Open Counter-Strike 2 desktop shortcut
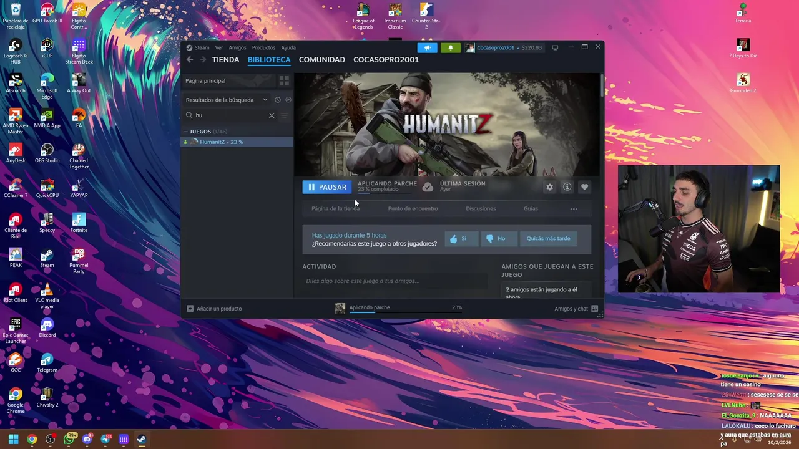 point(426,16)
